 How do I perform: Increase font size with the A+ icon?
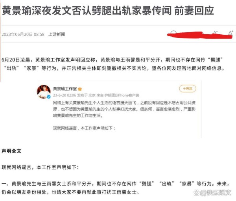point(230,33)
